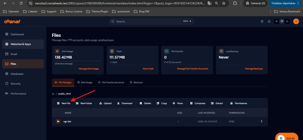This screenshot has width=303, height=140.
Task: Open Performance in the sidebar
Action: pos(23,94)
